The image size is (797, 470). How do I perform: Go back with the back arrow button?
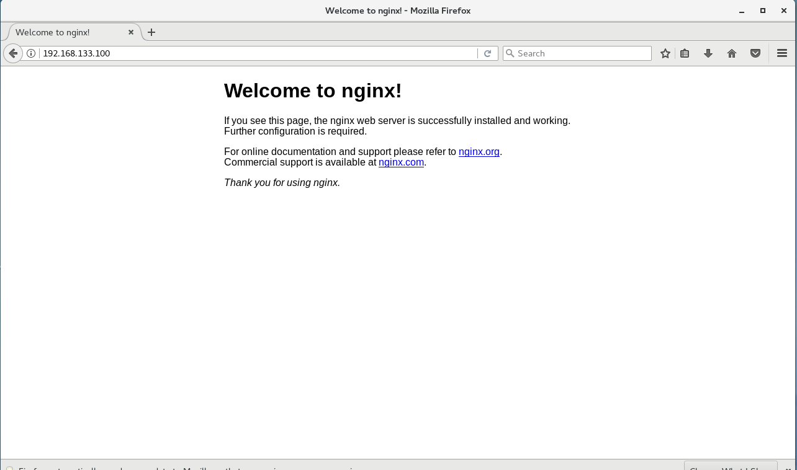(x=13, y=53)
